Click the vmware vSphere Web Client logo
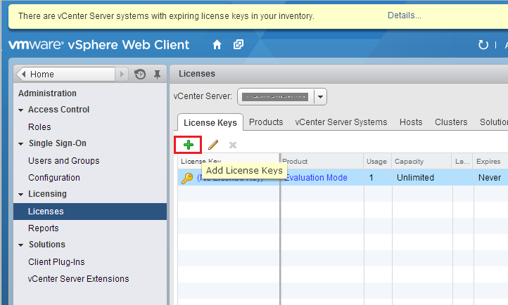Screen dimensions: 508x305 click(99, 45)
